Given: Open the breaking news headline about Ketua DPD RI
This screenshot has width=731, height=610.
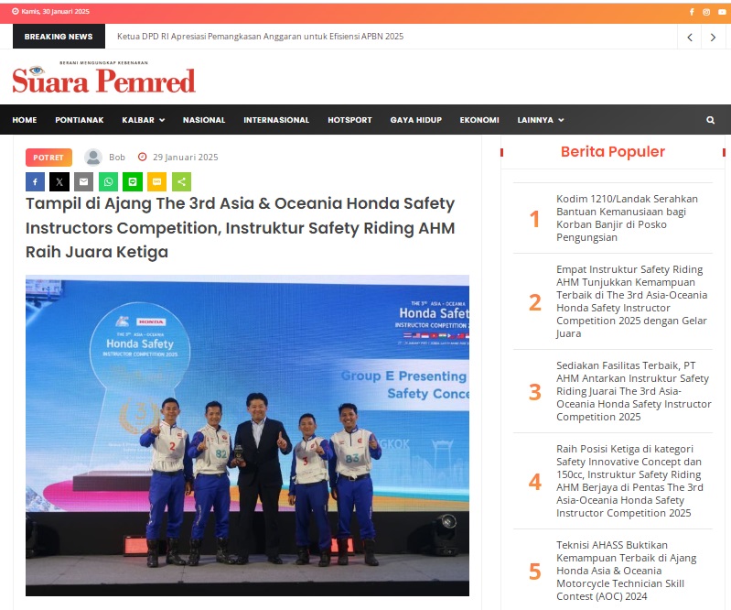Looking at the screenshot, I should [260, 37].
